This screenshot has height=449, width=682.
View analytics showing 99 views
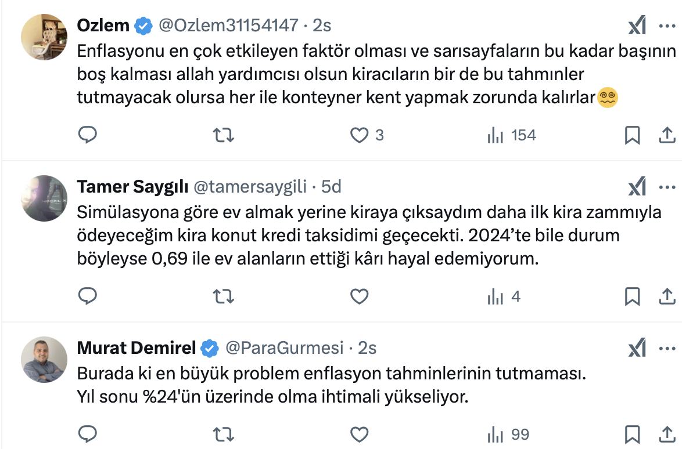[x=507, y=434]
